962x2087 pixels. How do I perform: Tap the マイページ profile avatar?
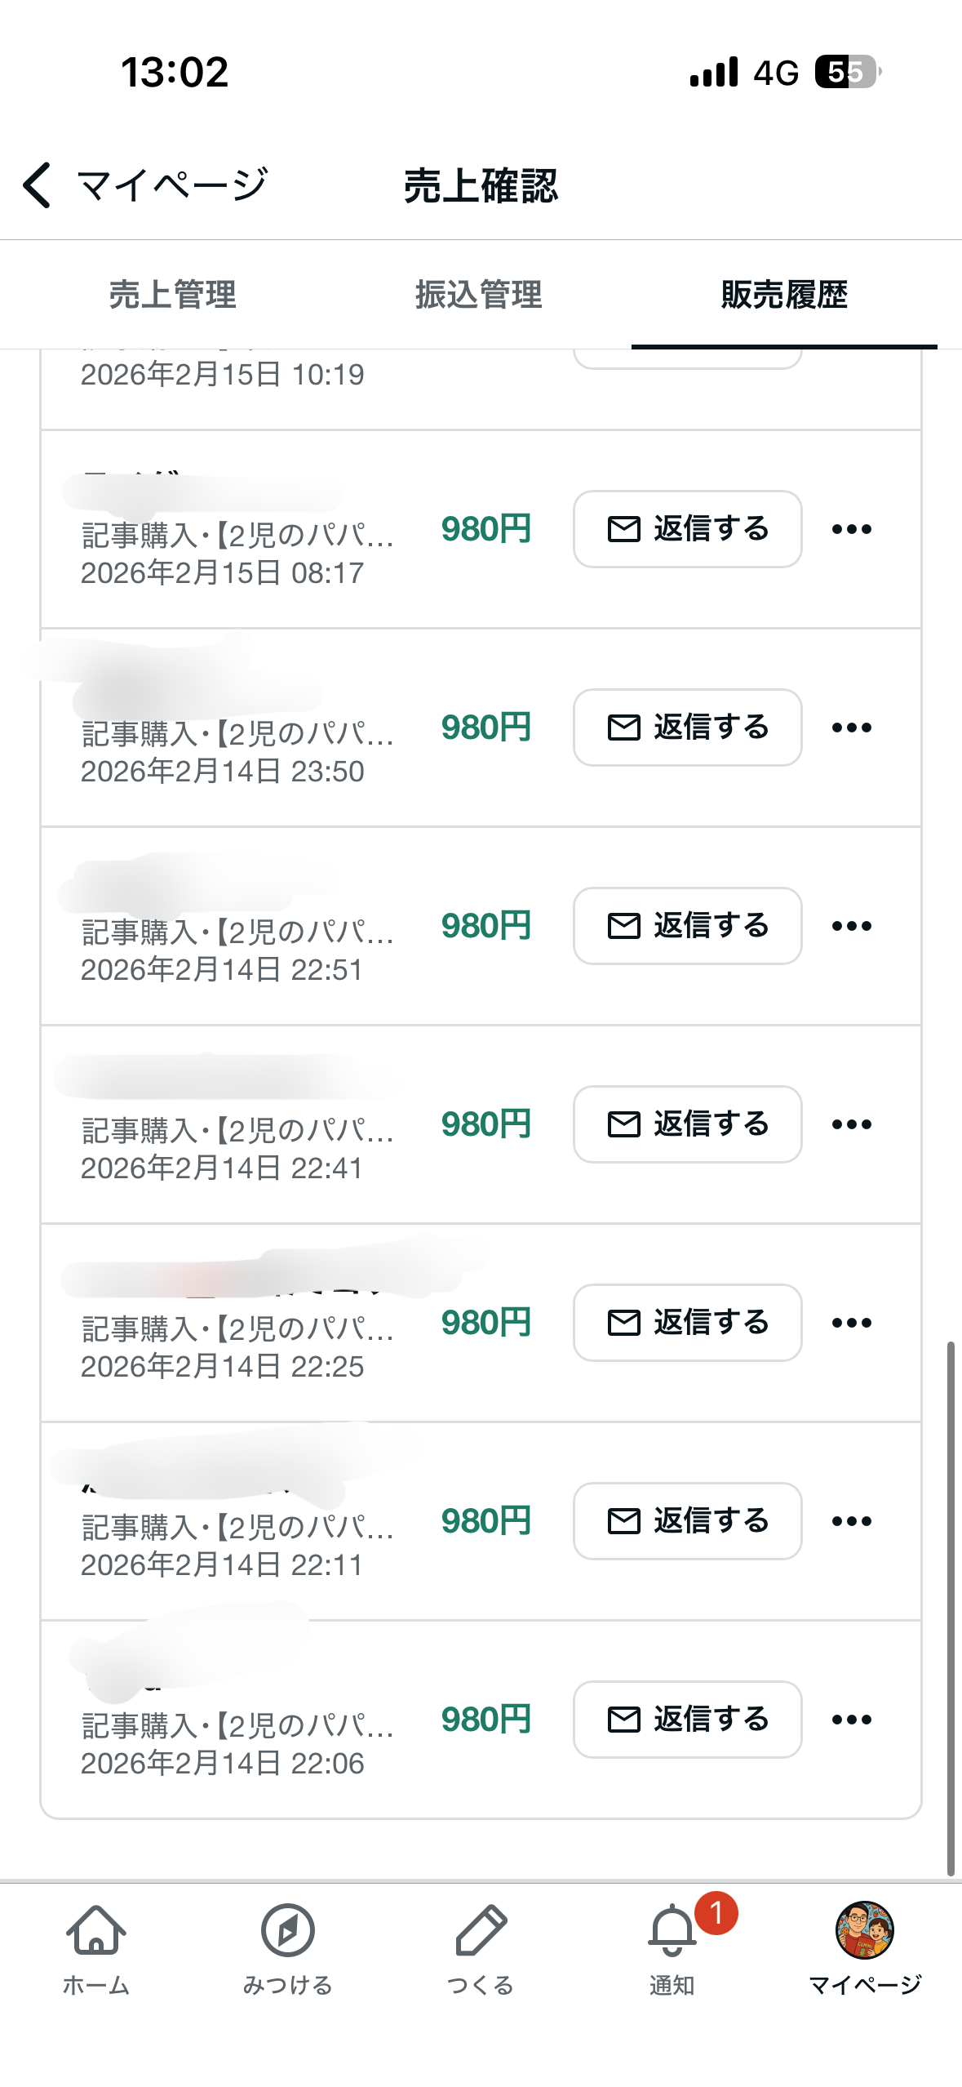tap(865, 1931)
